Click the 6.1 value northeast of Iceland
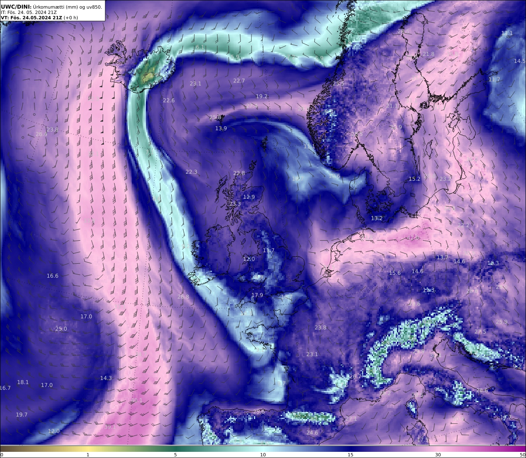This screenshot has height=458, width=526. pos(200,47)
